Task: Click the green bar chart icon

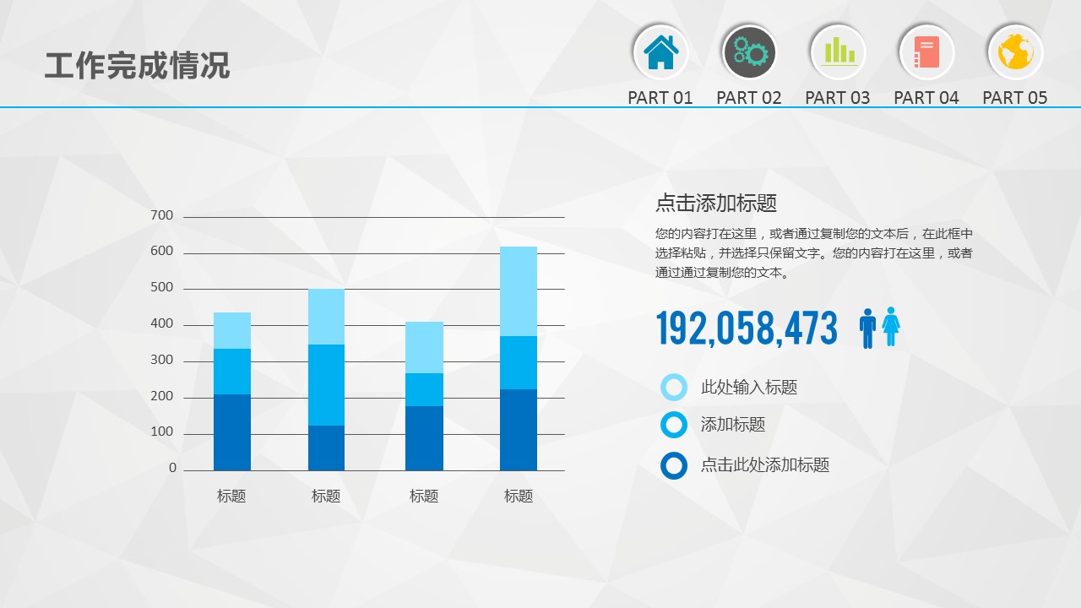Action: pos(838,52)
